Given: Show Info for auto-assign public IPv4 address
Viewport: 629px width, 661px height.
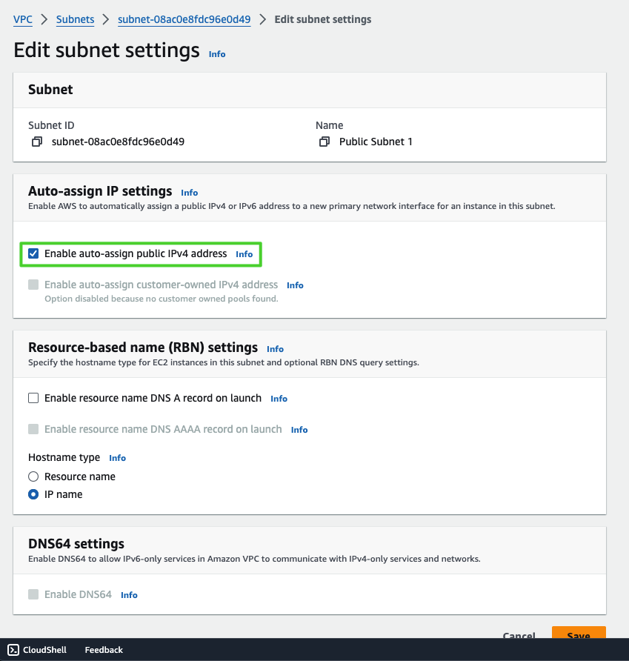Looking at the screenshot, I should (244, 254).
